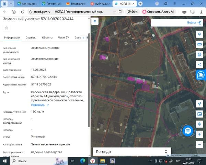Go back with browser back arrow

[x=5, y=12]
